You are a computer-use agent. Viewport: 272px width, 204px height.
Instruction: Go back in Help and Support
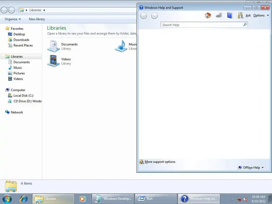143,16
